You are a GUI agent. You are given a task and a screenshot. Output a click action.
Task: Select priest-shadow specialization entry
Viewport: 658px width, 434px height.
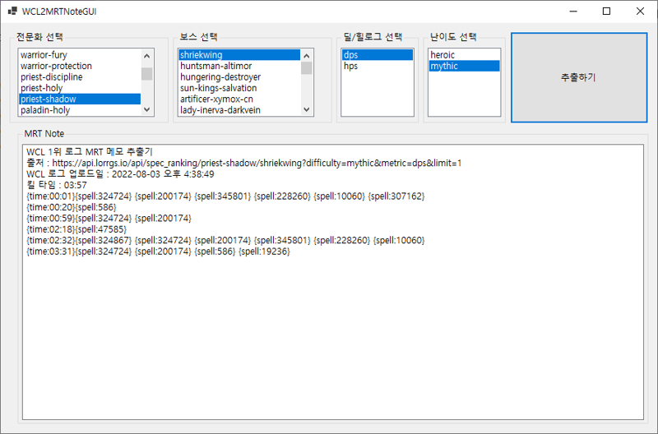pyautogui.click(x=80, y=99)
